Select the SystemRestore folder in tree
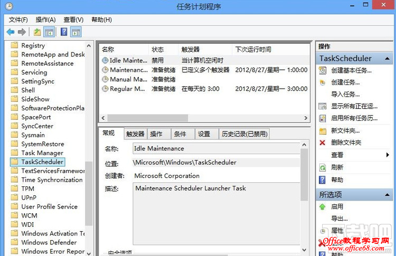 43,144
